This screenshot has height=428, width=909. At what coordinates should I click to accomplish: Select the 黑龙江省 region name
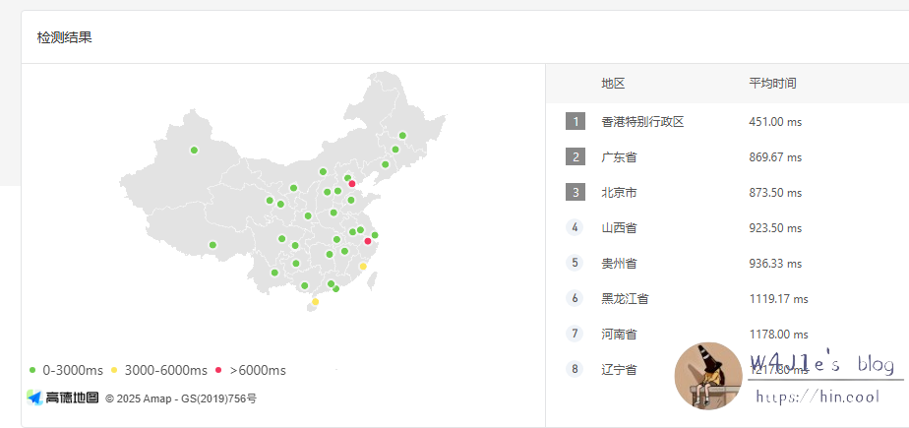coord(625,299)
